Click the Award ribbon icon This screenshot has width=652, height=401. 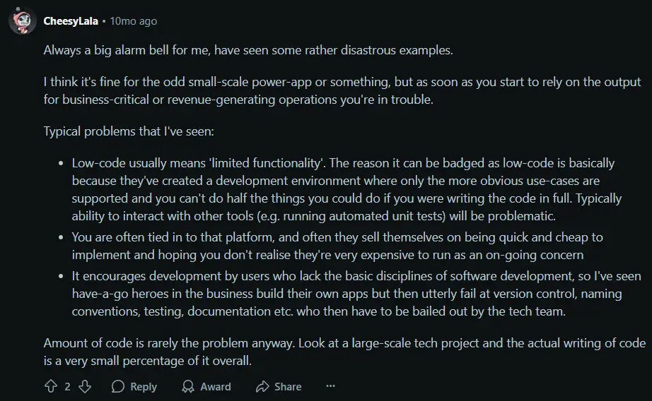(x=188, y=386)
